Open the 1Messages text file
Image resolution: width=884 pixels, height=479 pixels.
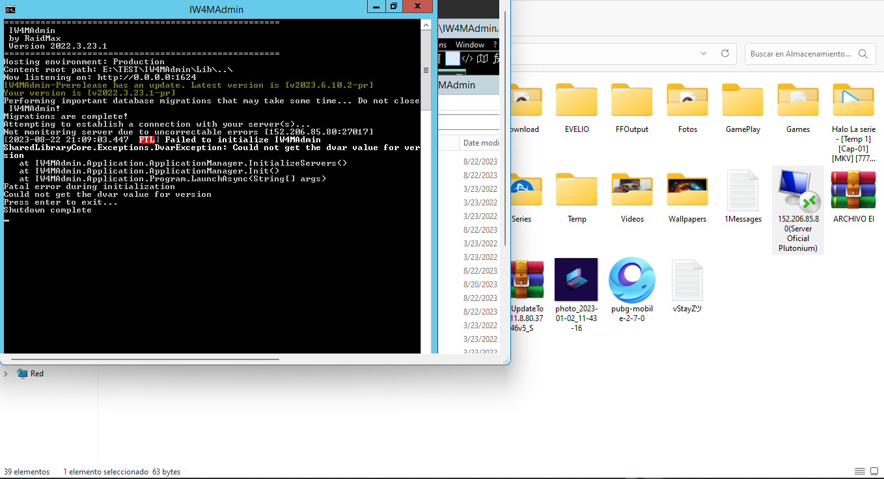pyautogui.click(x=743, y=191)
